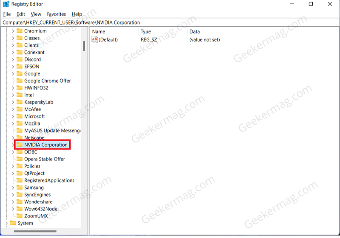Select the Mozilla folder icon

coord(20,123)
